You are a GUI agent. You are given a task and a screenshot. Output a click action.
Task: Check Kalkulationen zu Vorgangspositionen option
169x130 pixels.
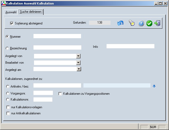coord(60,94)
